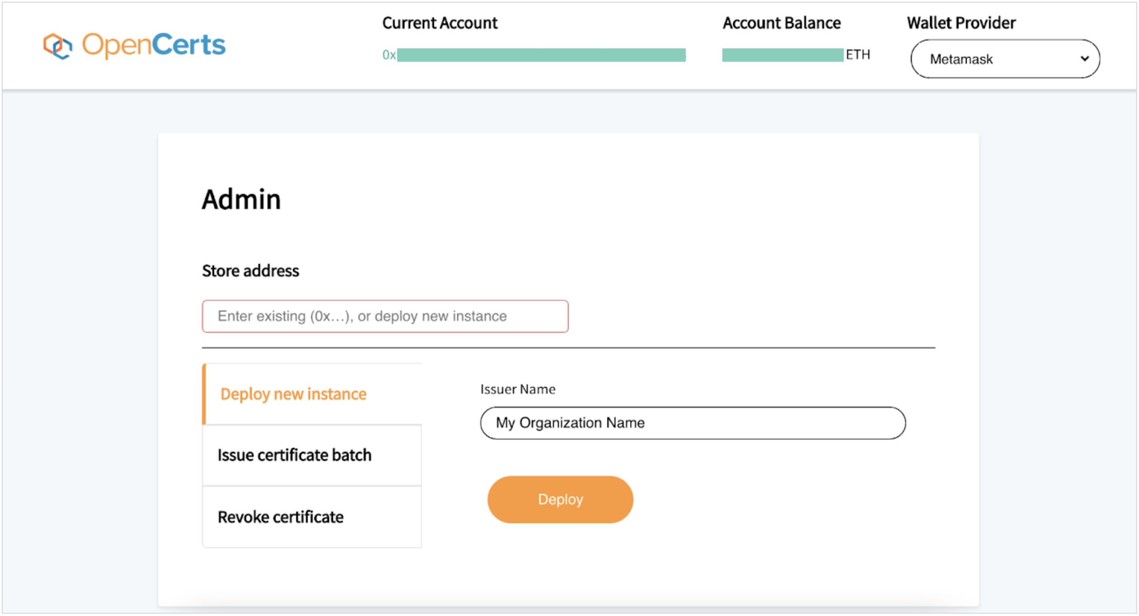Click the Account Balance heading
This screenshot has width=1139, height=616.
pos(781,23)
